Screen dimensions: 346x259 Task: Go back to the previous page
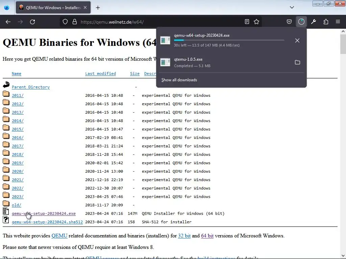[8, 22]
